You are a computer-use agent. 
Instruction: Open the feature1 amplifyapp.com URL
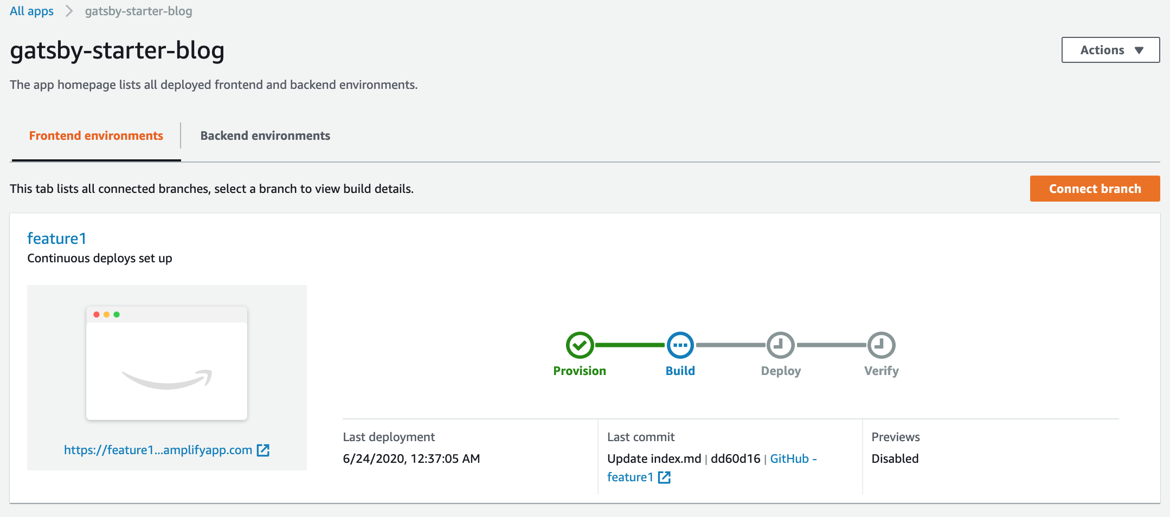[x=158, y=450]
